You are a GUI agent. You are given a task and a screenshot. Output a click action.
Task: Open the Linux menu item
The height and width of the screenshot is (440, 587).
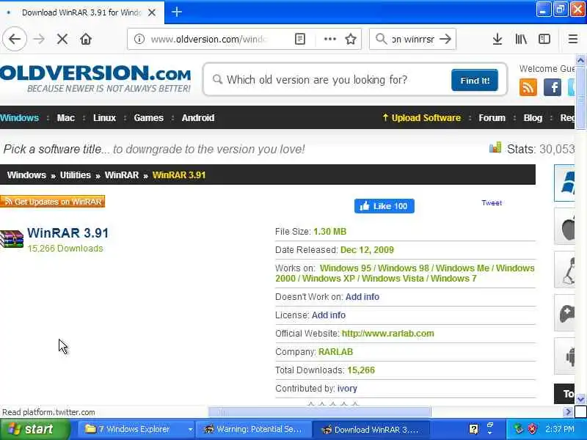[x=104, y=118]
